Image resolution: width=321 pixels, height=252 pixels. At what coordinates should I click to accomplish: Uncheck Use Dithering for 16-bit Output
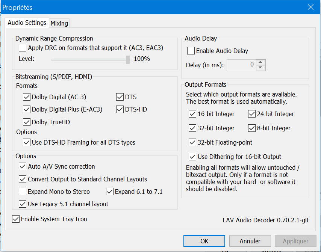192,157
